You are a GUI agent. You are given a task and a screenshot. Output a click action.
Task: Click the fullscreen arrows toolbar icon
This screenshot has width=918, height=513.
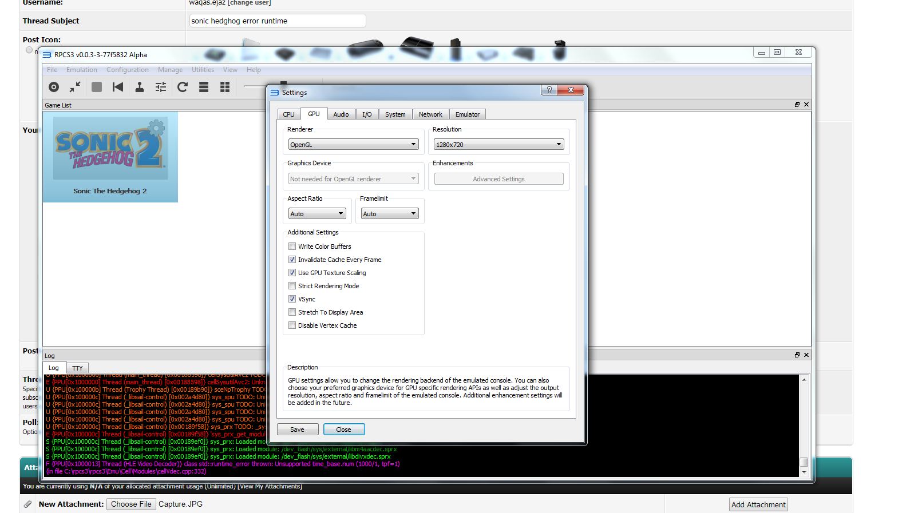click(75, 87)
